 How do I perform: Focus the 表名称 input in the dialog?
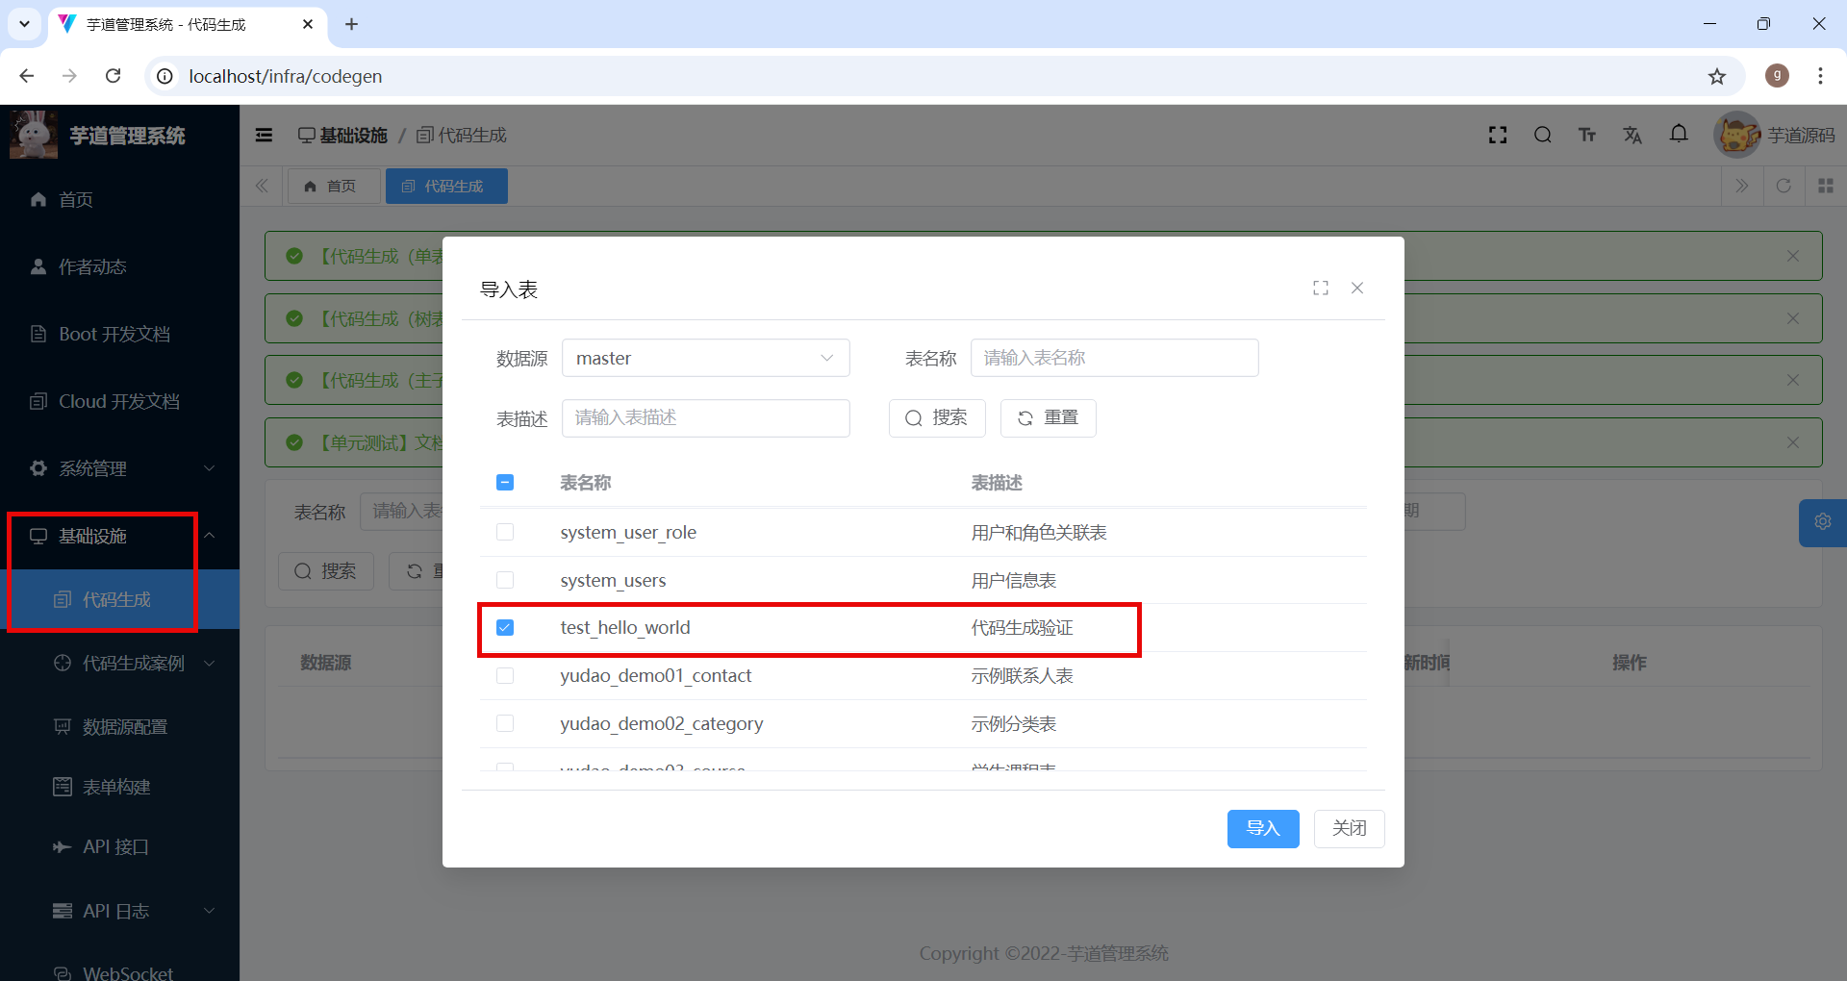click(x=1114, y=358)
